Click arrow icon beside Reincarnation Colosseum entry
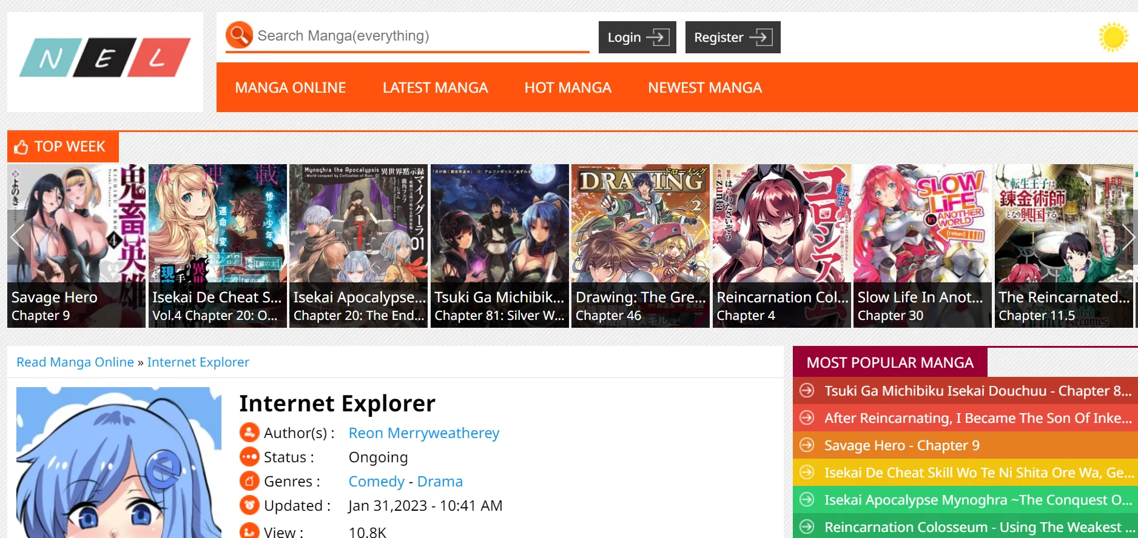Viewport: 1138px width, 538px height. tap(807, 527)
